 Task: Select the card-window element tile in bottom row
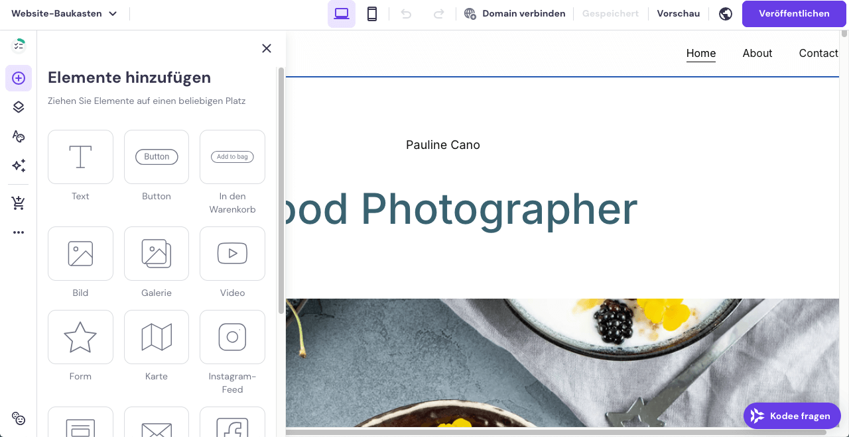80,422
